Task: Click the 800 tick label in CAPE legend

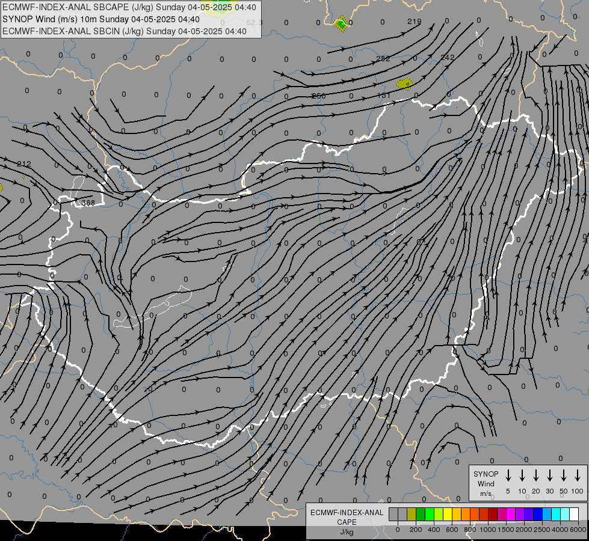Action: point(470,530)
